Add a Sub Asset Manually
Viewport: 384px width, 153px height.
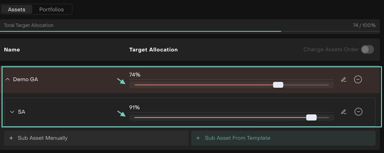coord(96,138)
